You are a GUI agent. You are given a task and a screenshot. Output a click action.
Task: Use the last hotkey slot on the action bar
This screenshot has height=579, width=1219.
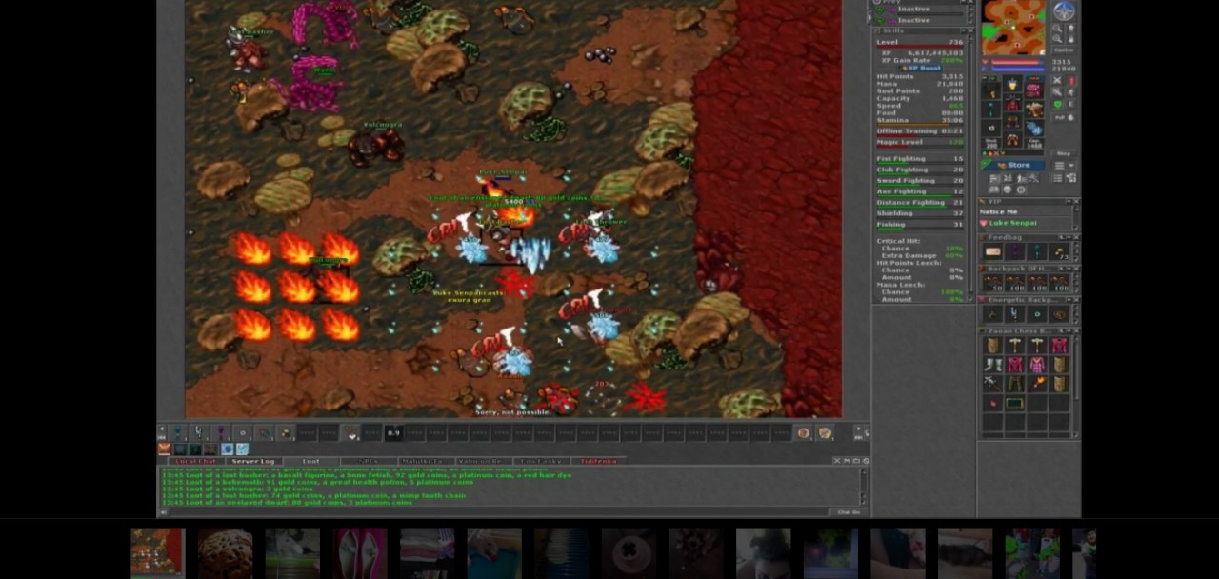pos(825,431)
